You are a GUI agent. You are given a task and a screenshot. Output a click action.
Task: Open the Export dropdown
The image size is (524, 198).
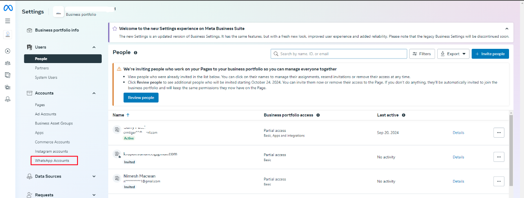453,54
